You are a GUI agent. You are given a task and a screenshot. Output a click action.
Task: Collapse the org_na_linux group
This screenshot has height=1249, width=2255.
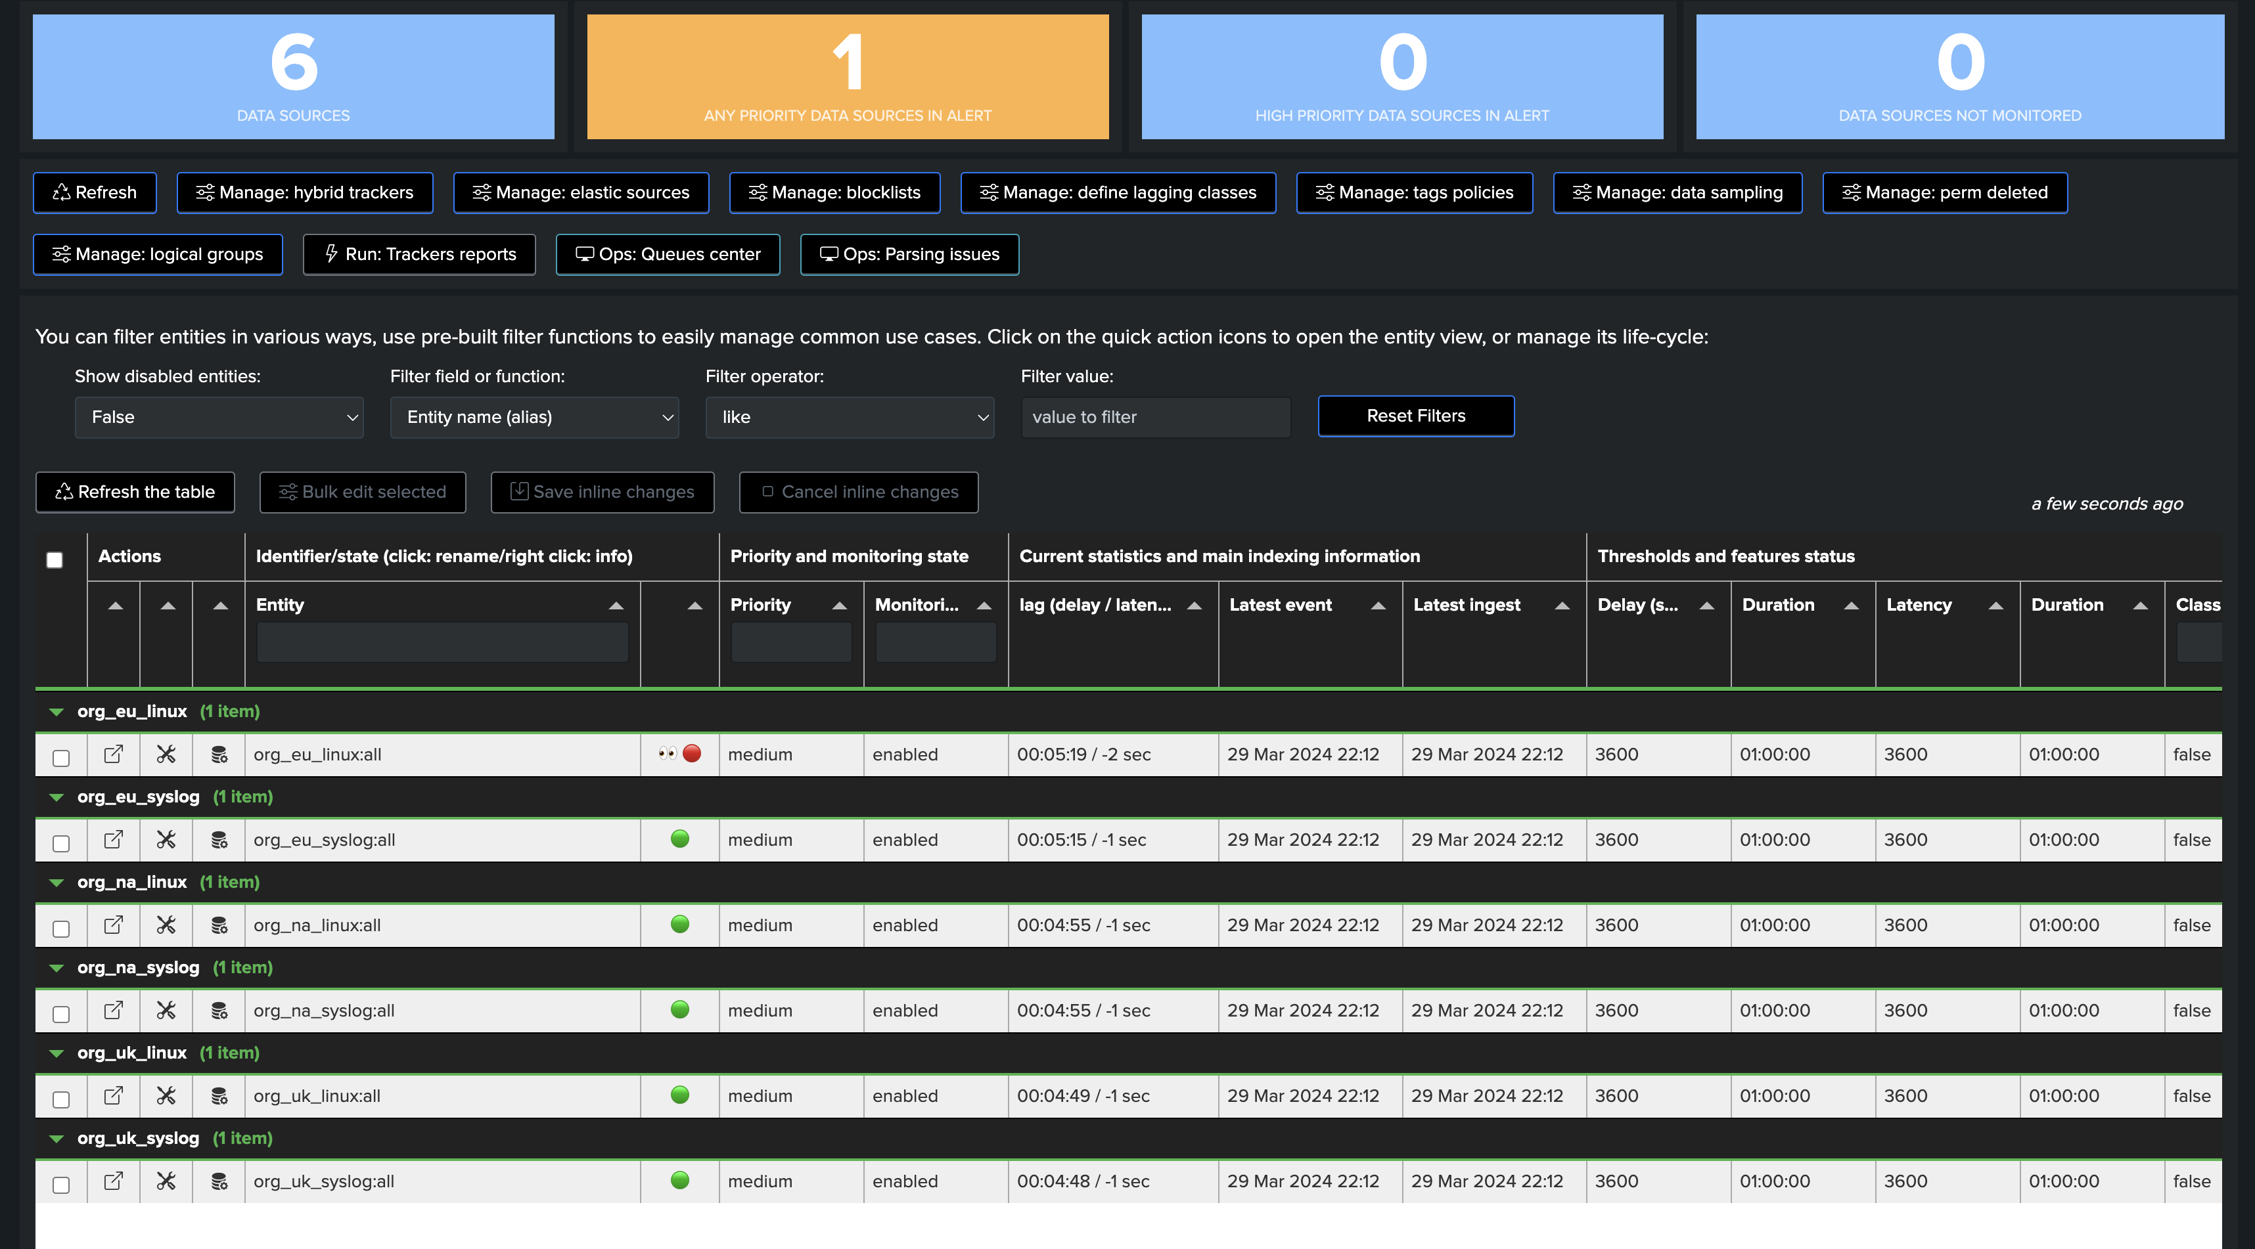pyautogui.click(x=57, y=883)
